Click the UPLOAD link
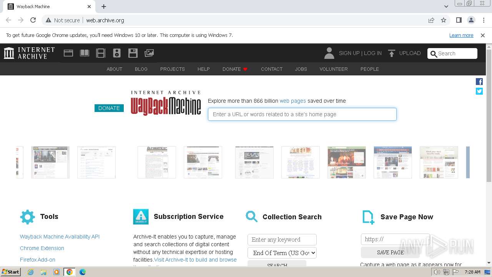The image size is (492, 277). pos(410,53)
